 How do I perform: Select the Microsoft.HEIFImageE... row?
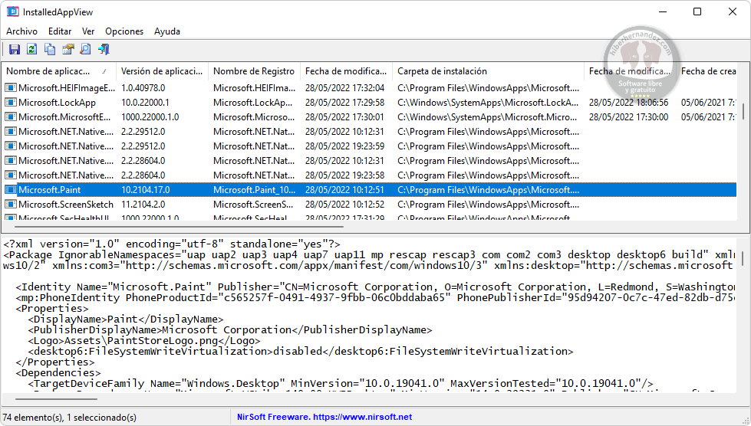click(369, 87)
